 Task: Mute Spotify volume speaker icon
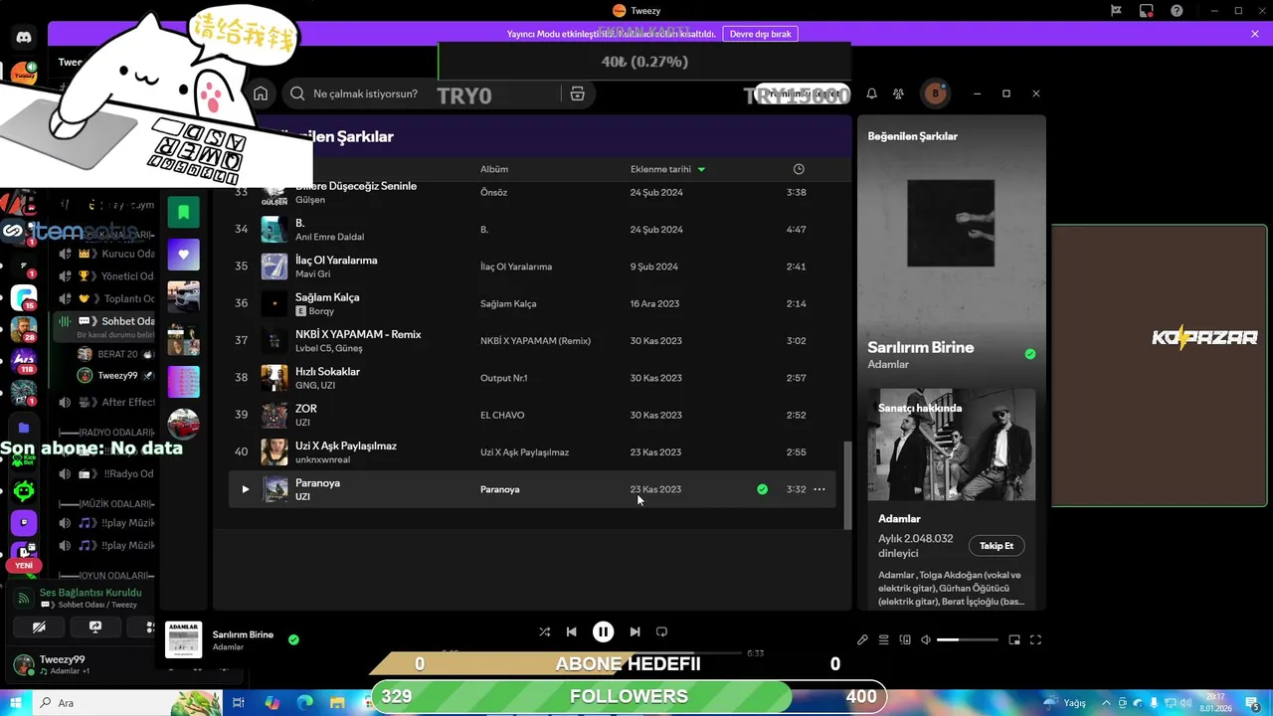(926, 640)
